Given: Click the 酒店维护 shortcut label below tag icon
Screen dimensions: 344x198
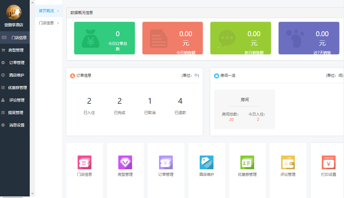Looking at the screenshot, I should [x=207, y=174].
